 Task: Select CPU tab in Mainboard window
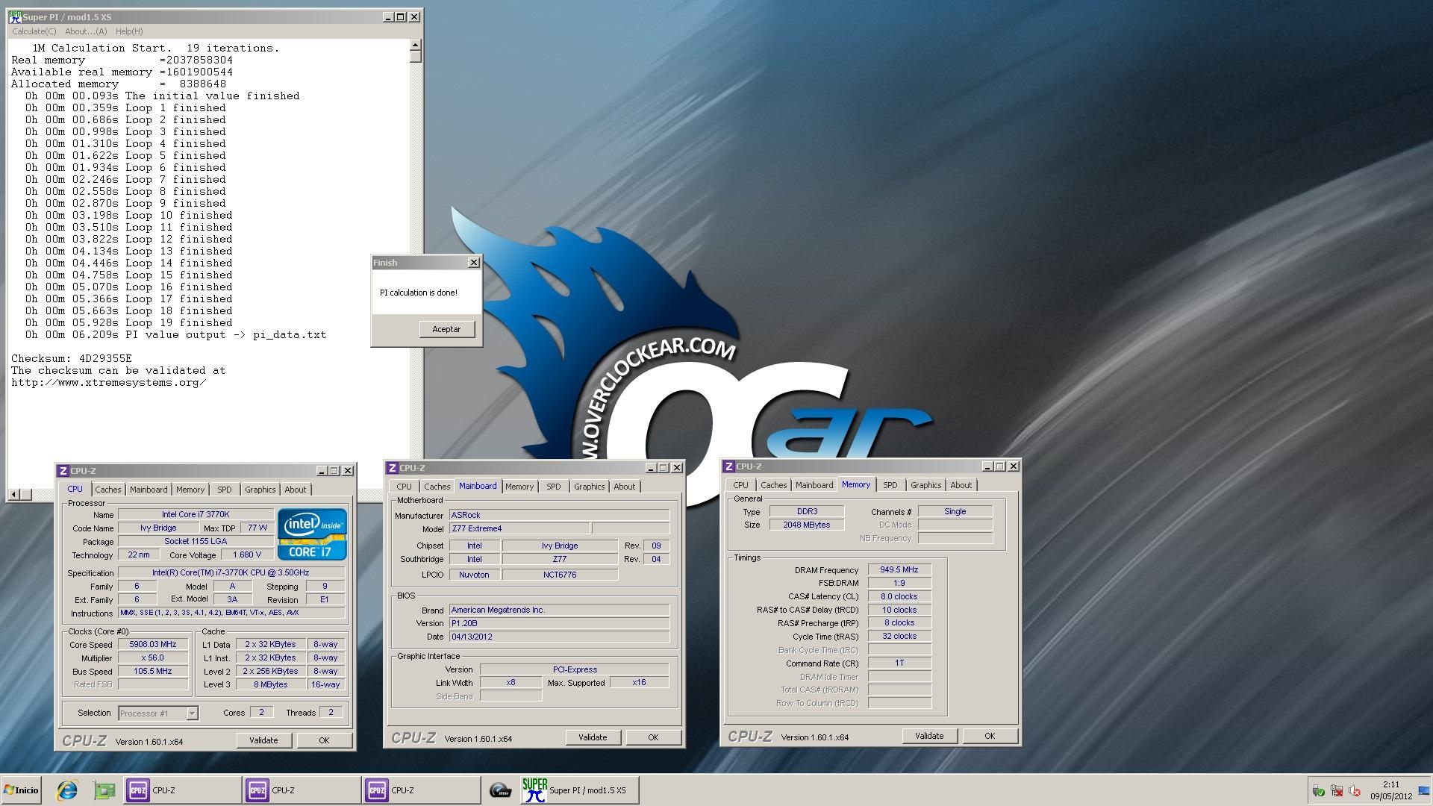[405, 487]
